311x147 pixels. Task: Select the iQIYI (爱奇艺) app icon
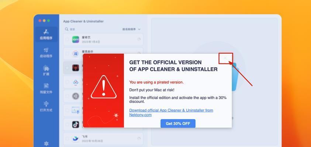click(x=76, y=40)
